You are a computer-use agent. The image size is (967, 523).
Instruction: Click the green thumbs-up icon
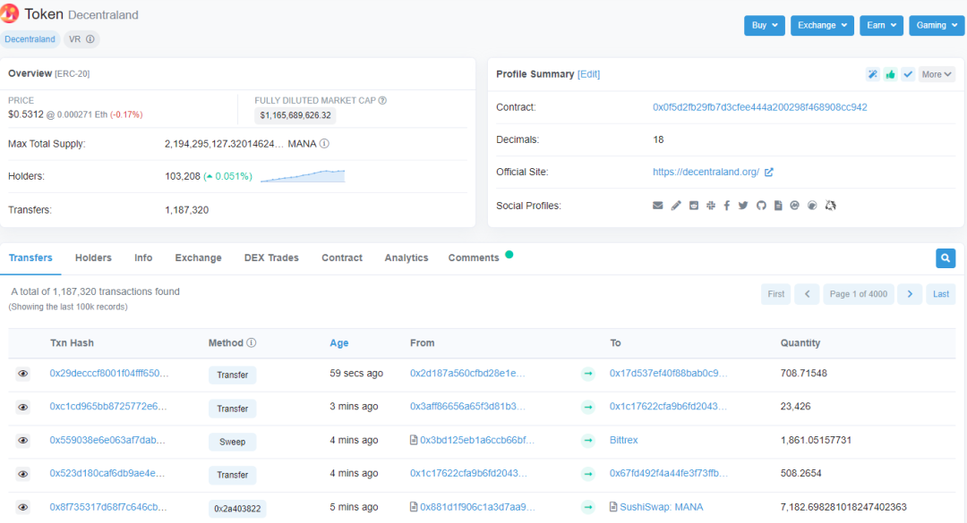(x=890, y=74)
